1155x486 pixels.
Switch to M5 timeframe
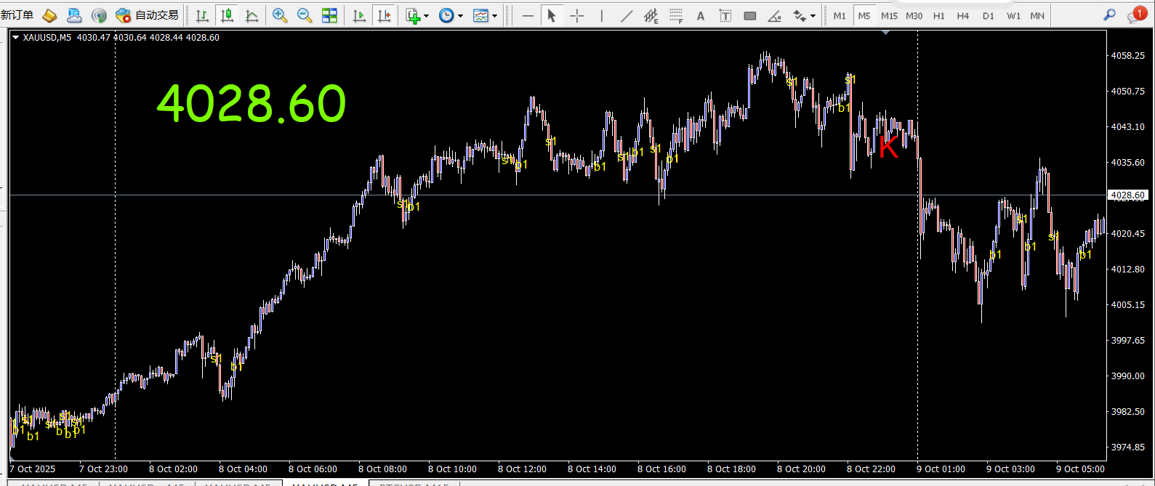(x=864, y=15)
